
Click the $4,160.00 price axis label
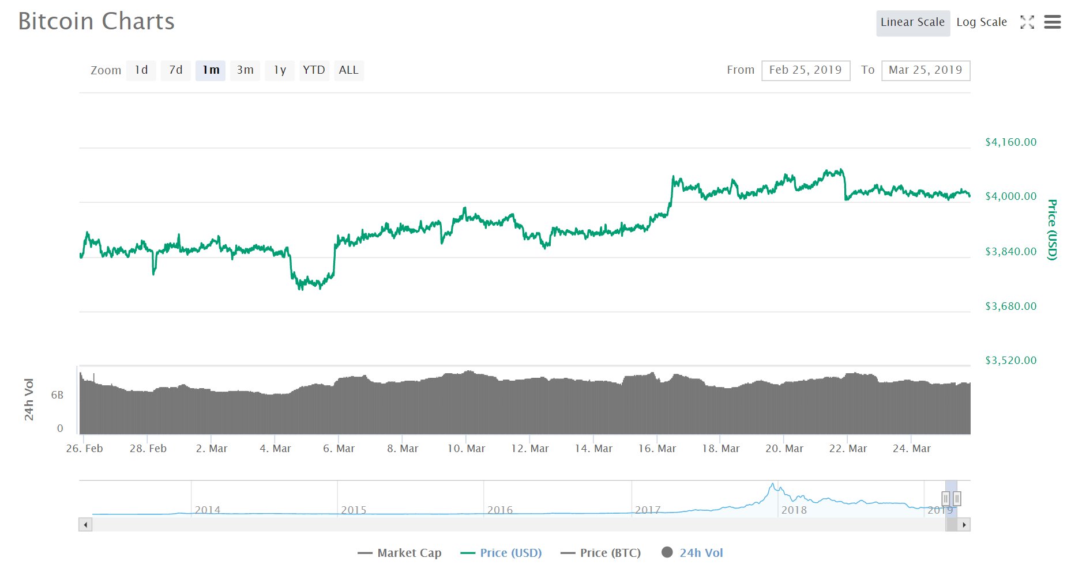click(1011, 142)
